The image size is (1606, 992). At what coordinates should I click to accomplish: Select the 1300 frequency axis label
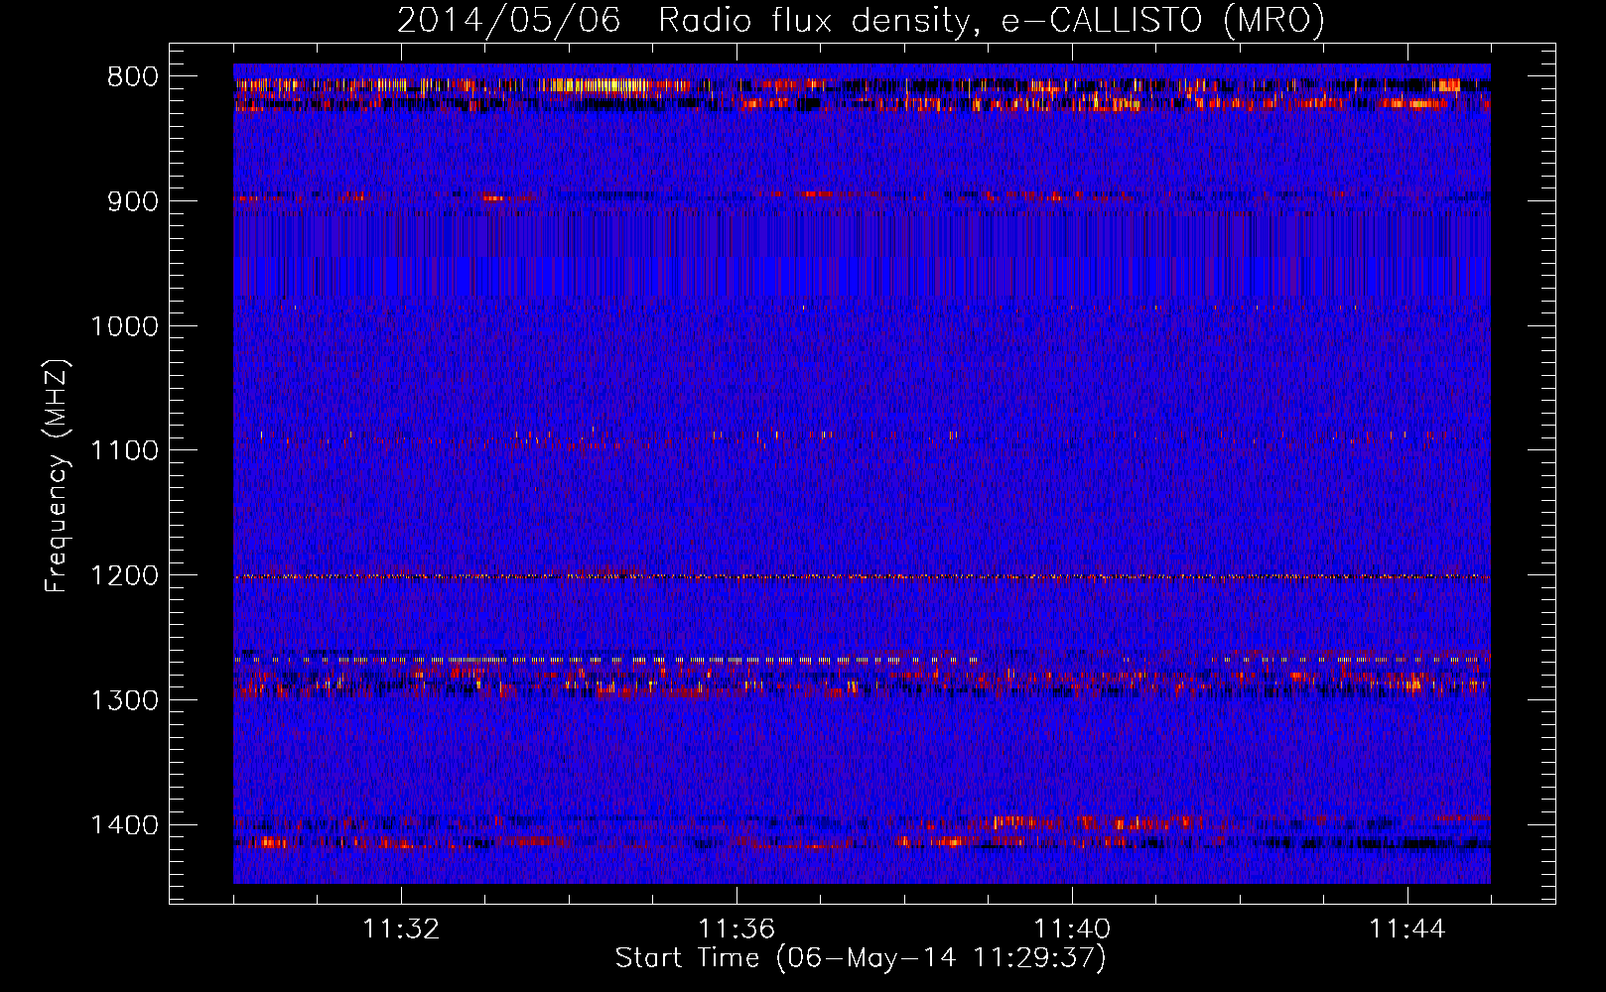click(124, 700)
